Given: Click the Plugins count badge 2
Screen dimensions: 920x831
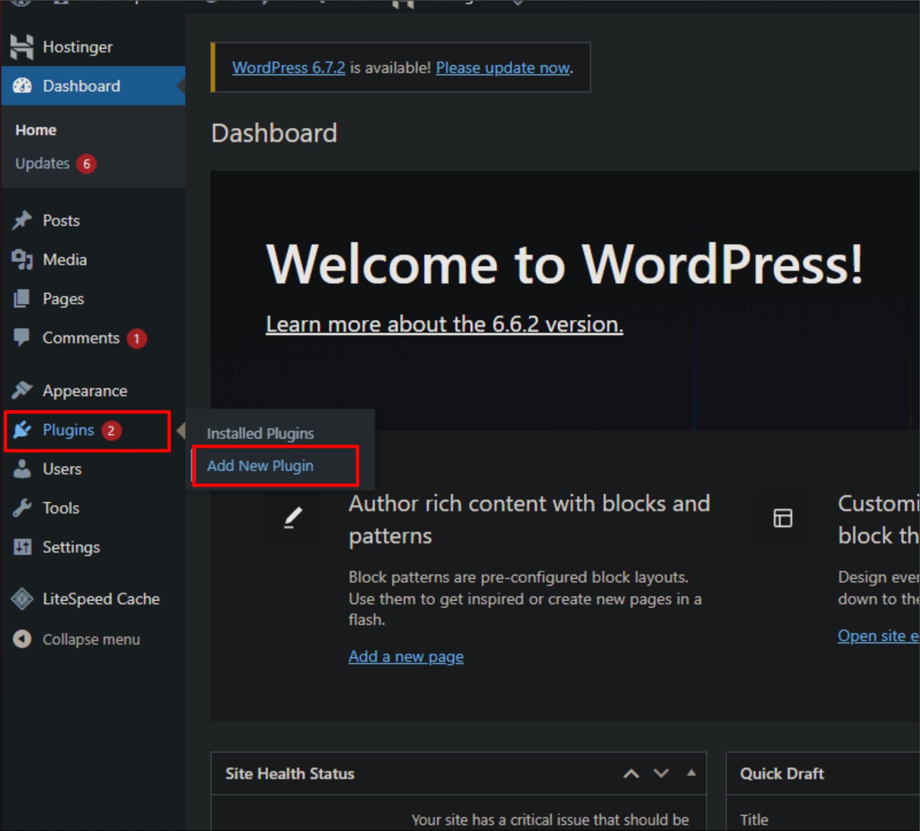Looking at the screenshot, I should coord(111,430).
